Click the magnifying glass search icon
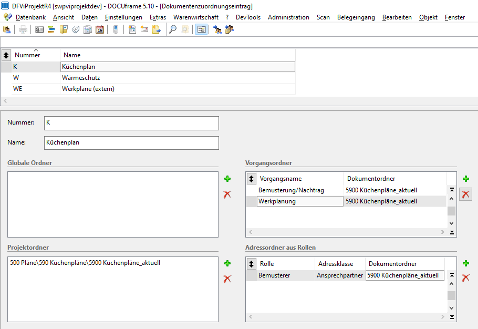Screen dimensions: 478x329 point(173,29)
